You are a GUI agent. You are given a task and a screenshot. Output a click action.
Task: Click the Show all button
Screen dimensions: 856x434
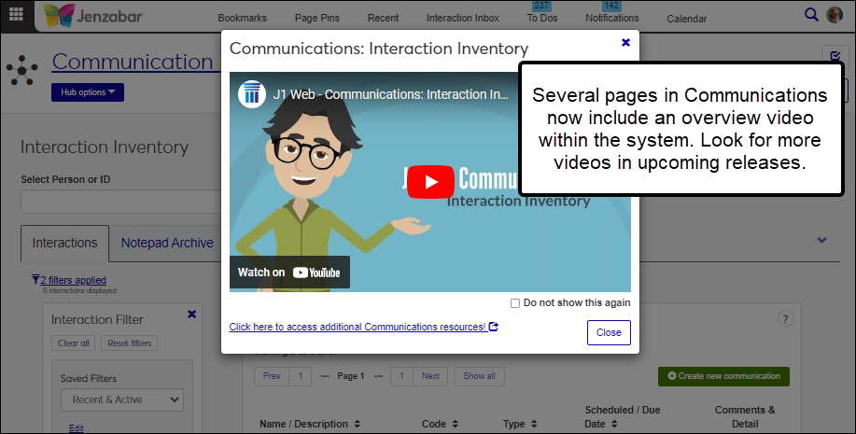coord(479,376)
